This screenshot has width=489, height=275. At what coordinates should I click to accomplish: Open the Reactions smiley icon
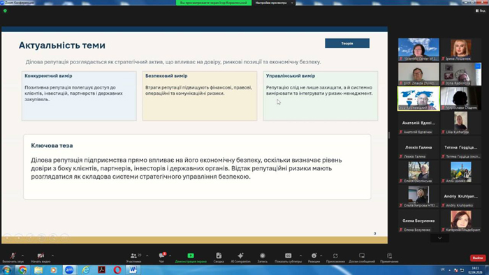click(314, 255)
